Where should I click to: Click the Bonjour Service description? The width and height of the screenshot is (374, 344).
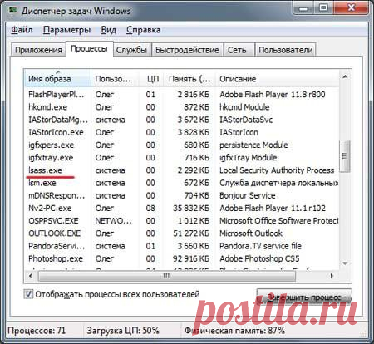point(248,195)
